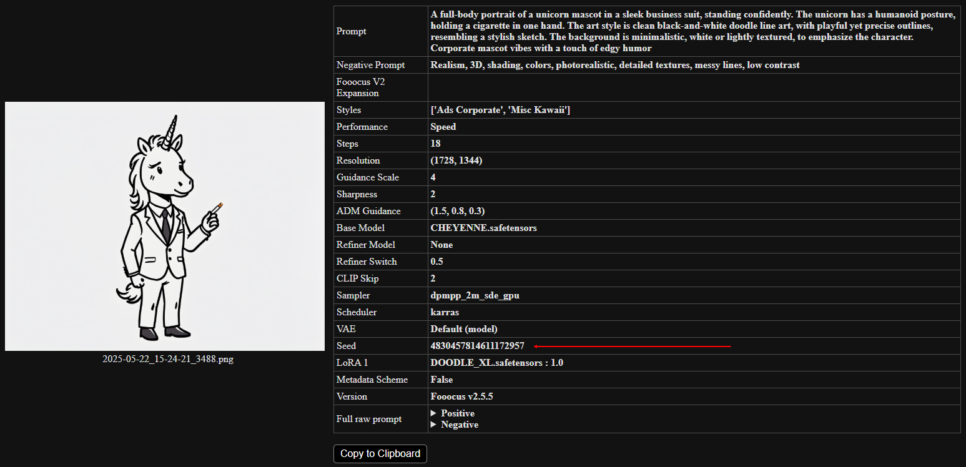Click the Sampler value dpmpp_2m_sde_gpu
The image size is (966, 467).
(475, 295)
